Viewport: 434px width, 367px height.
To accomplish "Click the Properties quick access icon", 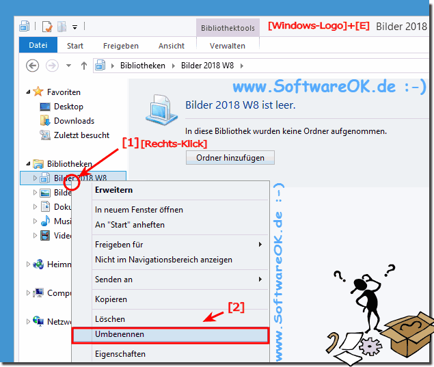I will (x=47, y=27).
